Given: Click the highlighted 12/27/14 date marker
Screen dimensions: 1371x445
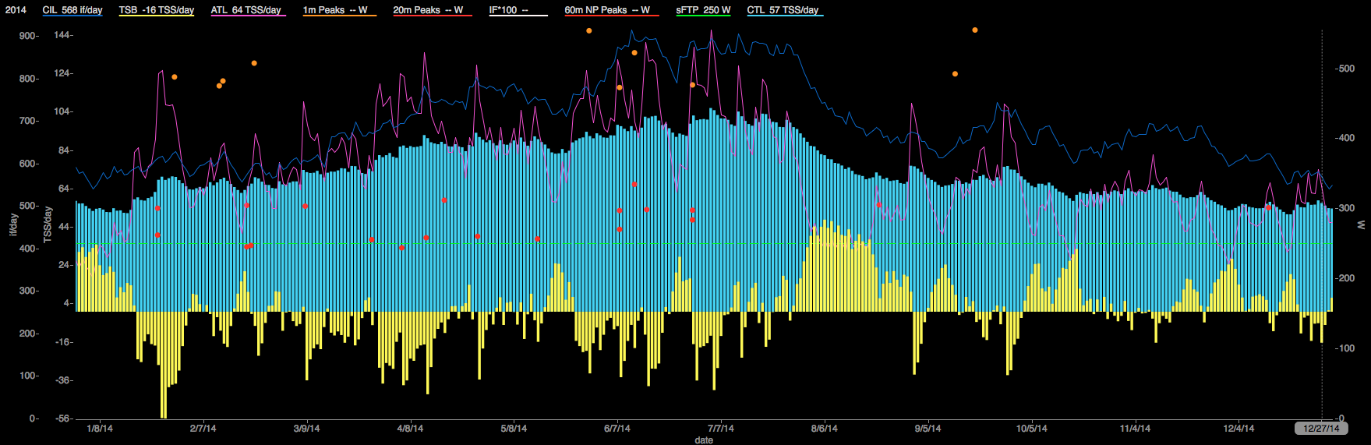Looking at the screenshot, I should click(1321, 429).
